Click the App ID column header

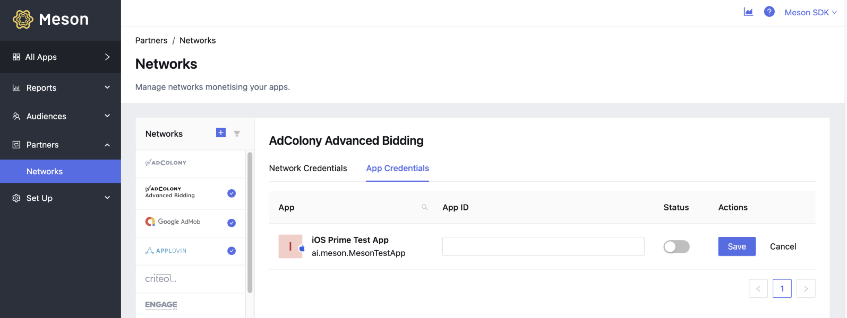click(x=455, y=207)
